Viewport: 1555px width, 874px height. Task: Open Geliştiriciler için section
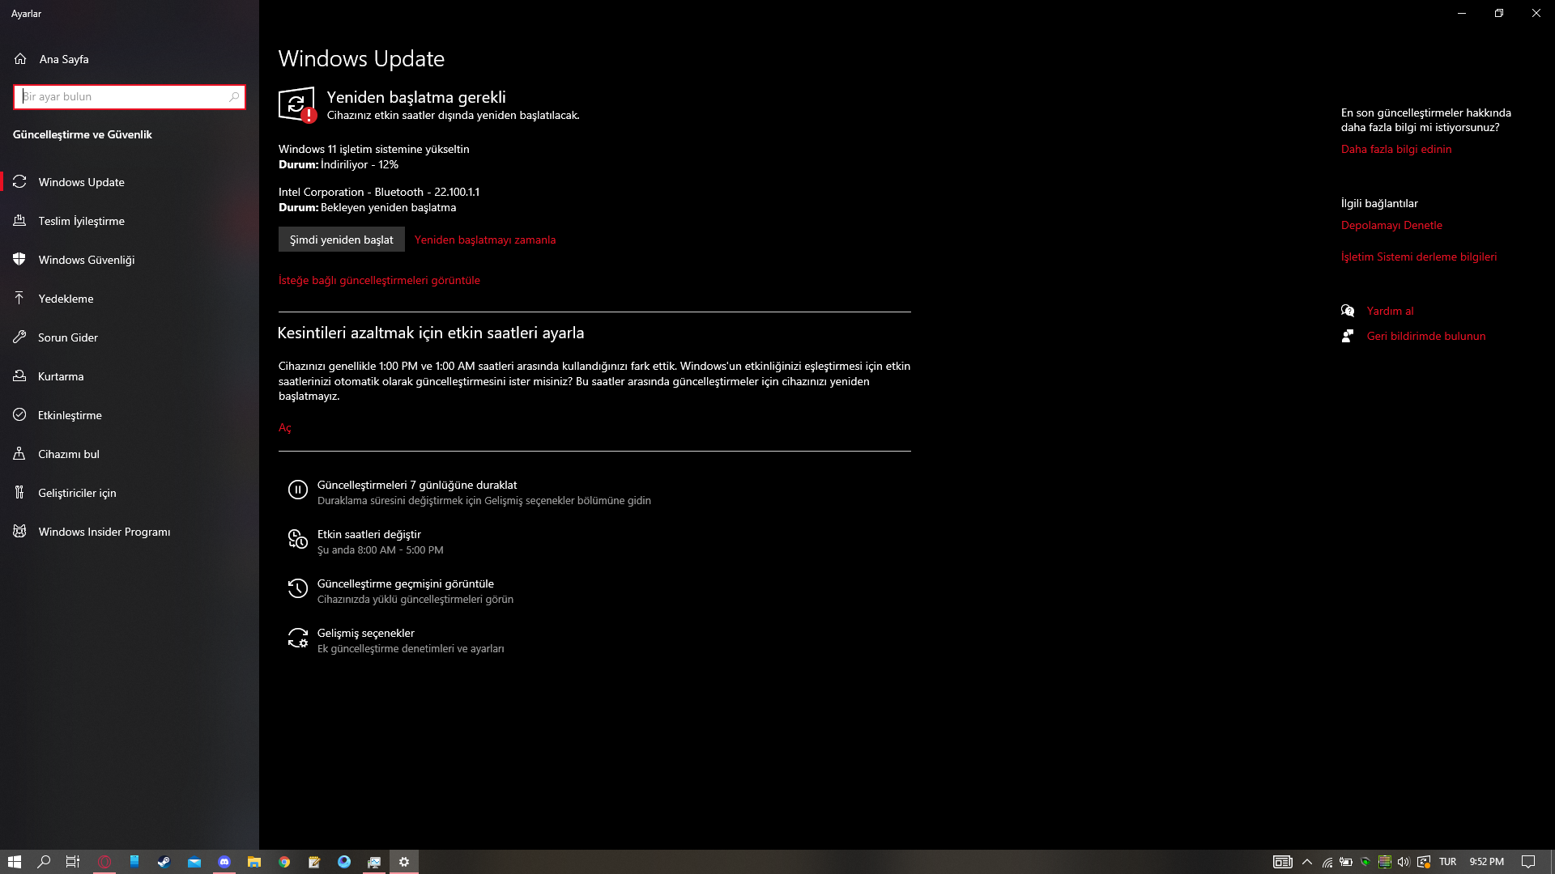[x=130, y=493]
